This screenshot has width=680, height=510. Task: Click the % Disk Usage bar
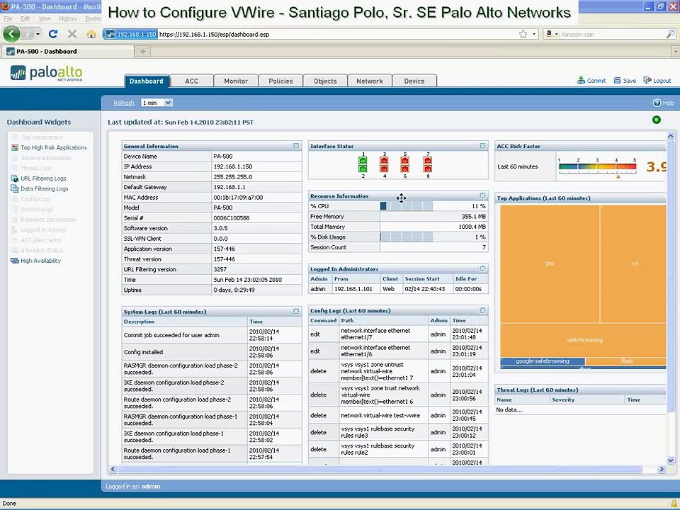407,237
